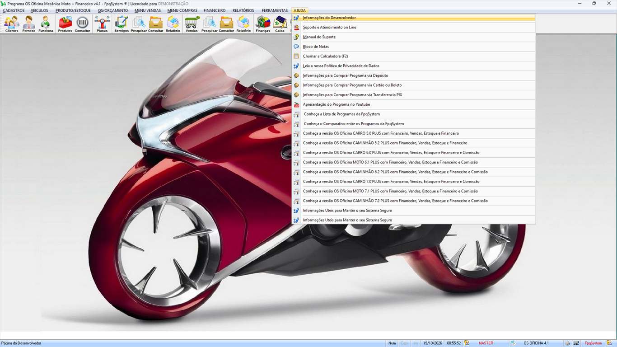The width and height of the screenshot is (617, 347).
Task: Choose Suporte e Atendimento on Line
Action: (414, 27)
